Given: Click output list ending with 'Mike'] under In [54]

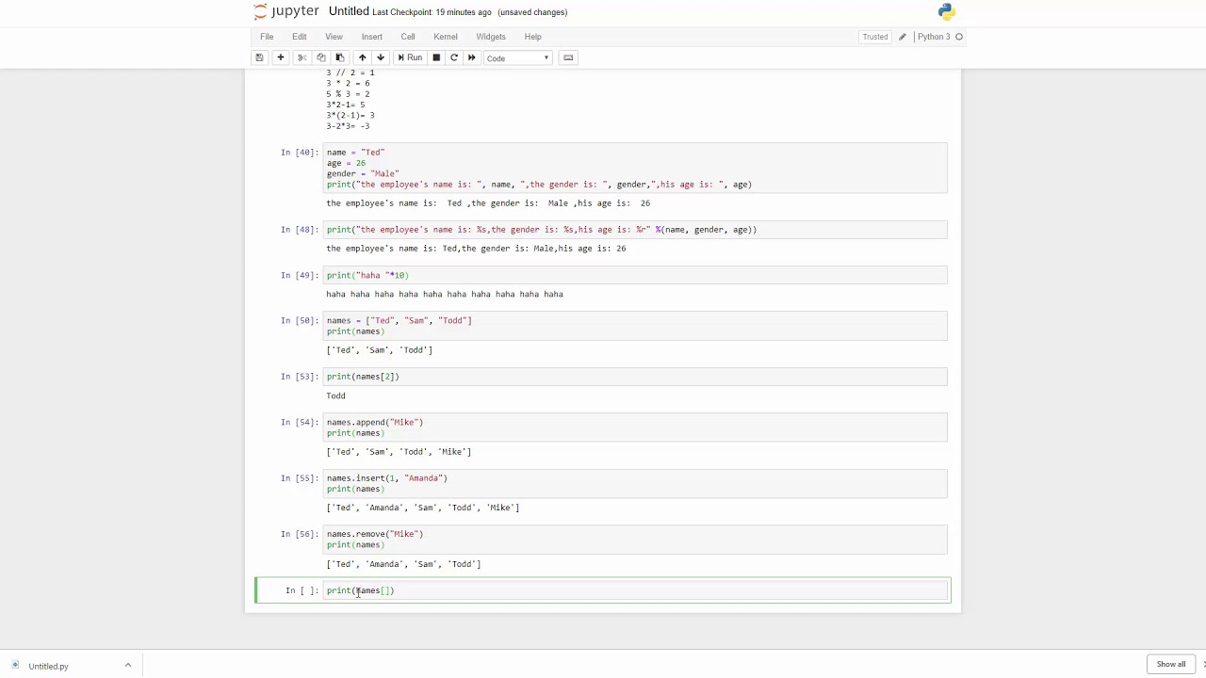Looking at the screenshot, I should 399,452.
